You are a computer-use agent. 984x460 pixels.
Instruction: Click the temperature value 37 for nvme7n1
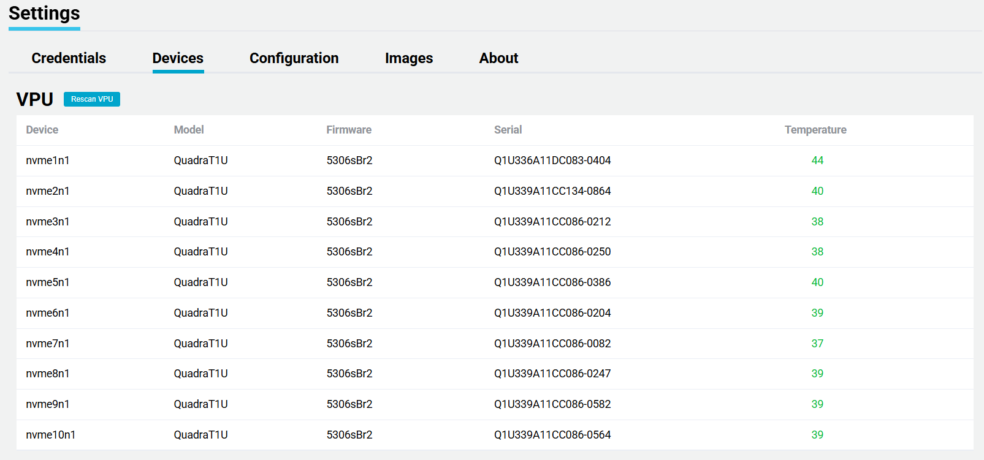tap(817, 344)
